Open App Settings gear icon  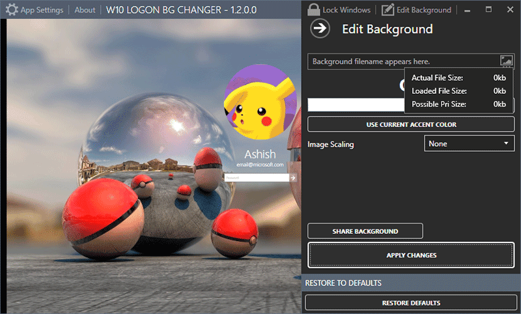(12, 10)
